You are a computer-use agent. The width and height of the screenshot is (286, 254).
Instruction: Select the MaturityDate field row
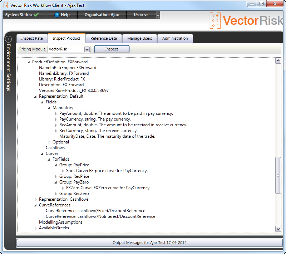[107, 136]
